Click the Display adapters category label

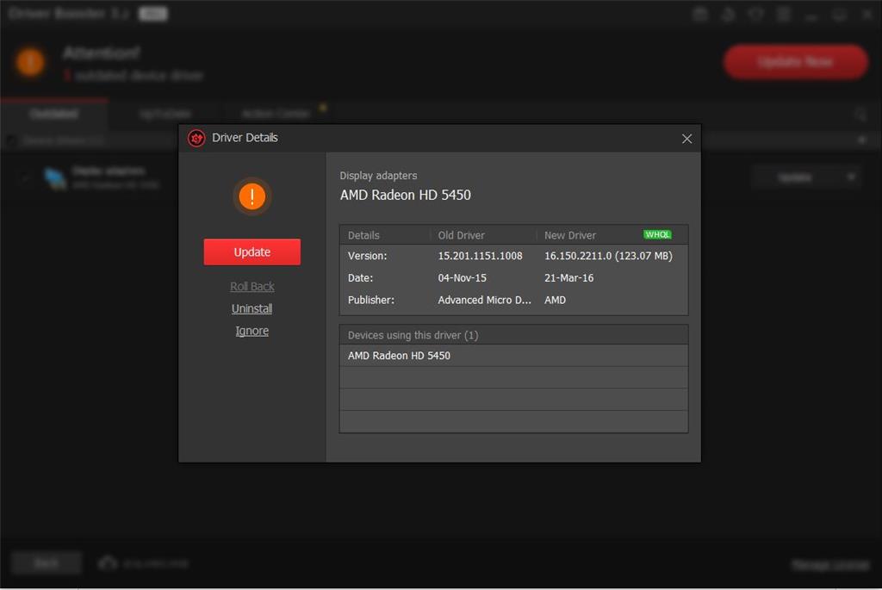pos(378,176)
